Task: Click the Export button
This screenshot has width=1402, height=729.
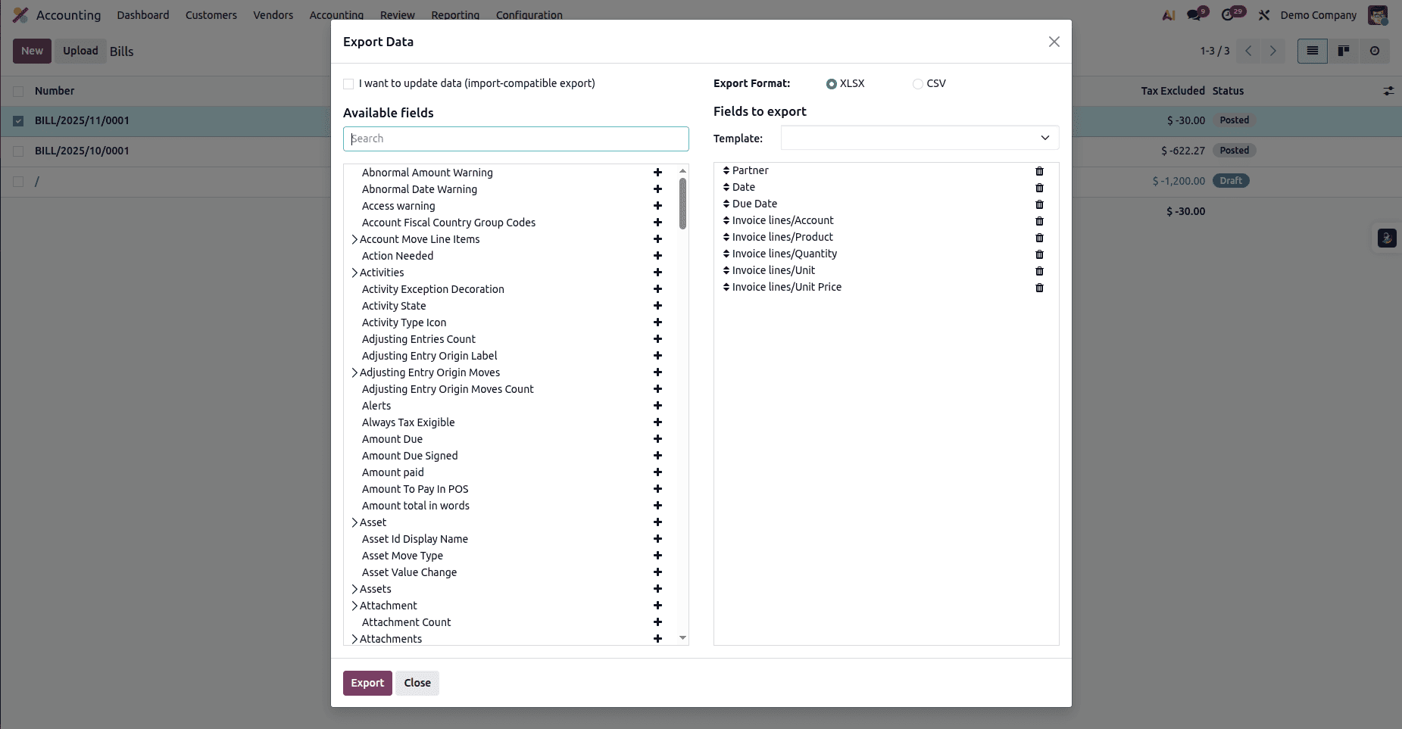Action: (367, 683)
